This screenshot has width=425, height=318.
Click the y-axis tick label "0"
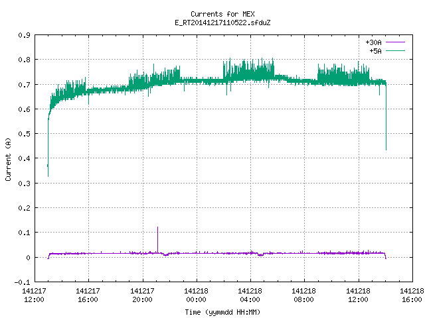[28, 258]
